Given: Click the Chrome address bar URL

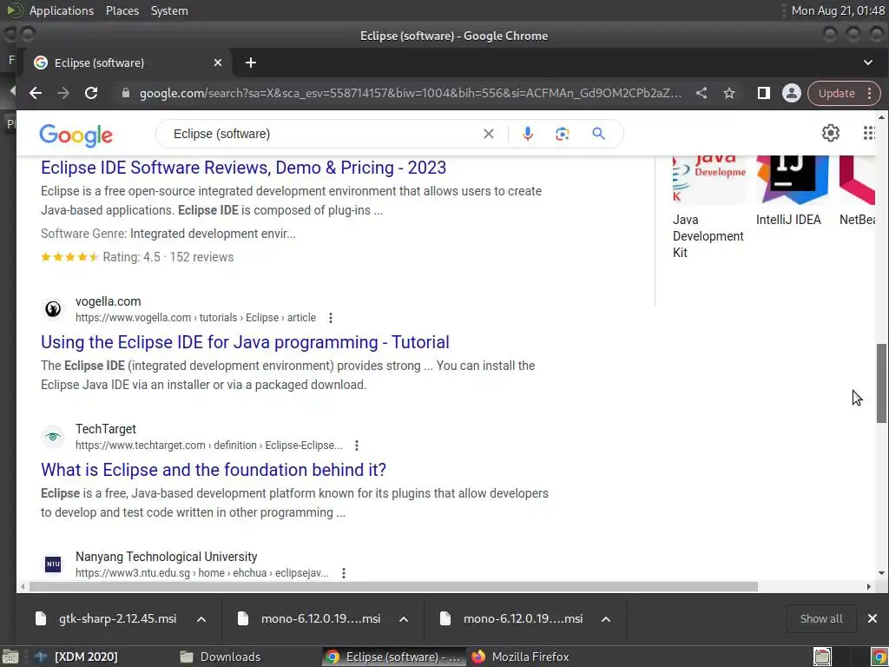Looking at the screenshot, I should (411, 93).
